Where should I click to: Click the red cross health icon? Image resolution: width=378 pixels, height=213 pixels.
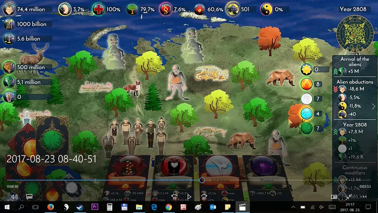click(98, 9)
